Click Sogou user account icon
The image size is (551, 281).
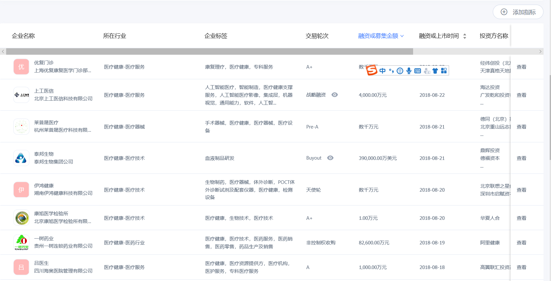pyautogui.click(x=427, y=71)
